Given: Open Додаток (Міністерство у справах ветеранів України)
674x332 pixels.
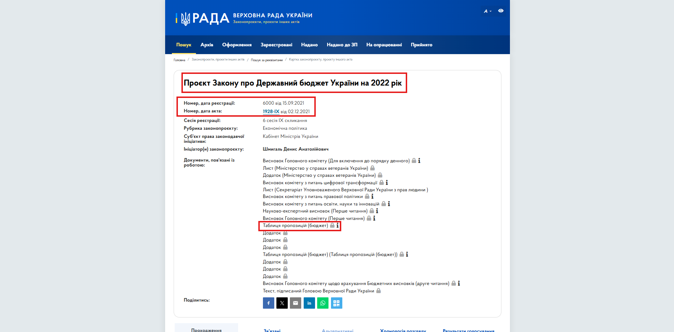Looking at the screenshot, I should click(319, 175).
